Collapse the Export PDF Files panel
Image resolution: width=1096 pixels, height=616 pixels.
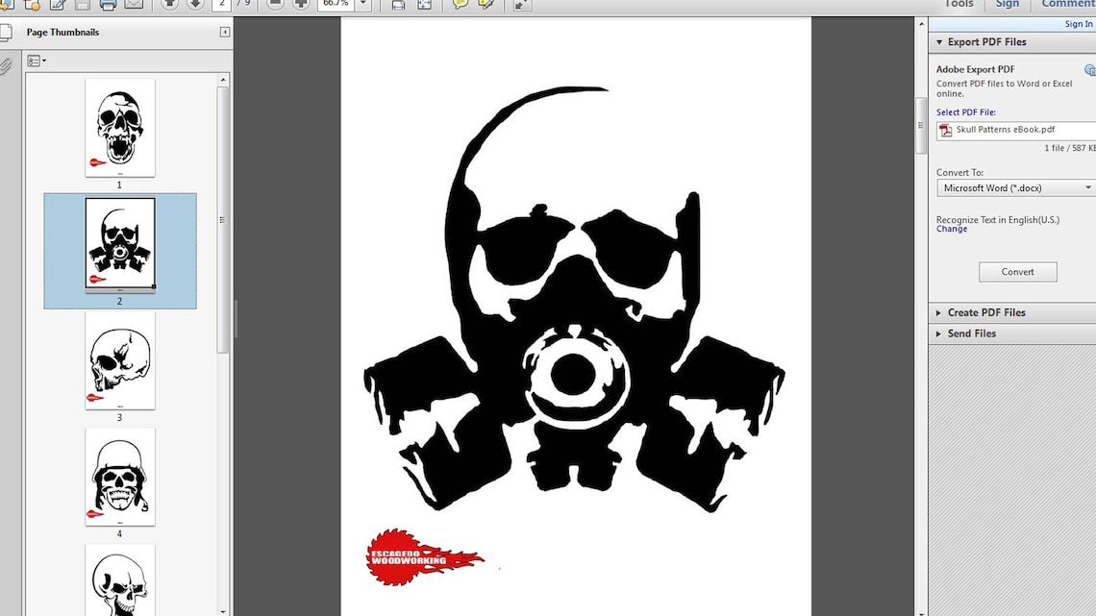click(938, 41)
